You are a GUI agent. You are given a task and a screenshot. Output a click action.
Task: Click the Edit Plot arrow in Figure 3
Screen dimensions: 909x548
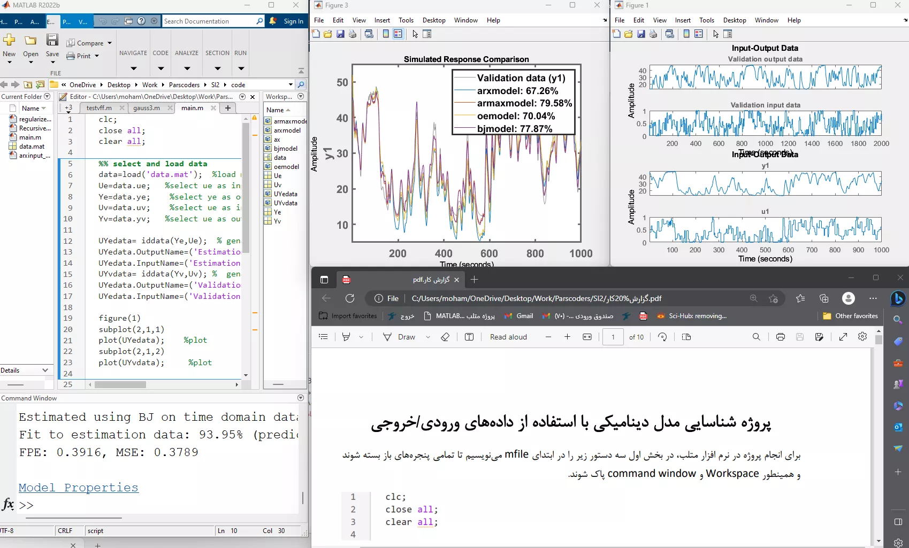415,34
